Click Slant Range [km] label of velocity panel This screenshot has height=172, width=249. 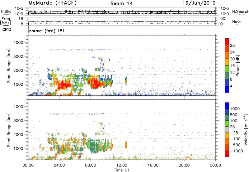pos(9,129)
